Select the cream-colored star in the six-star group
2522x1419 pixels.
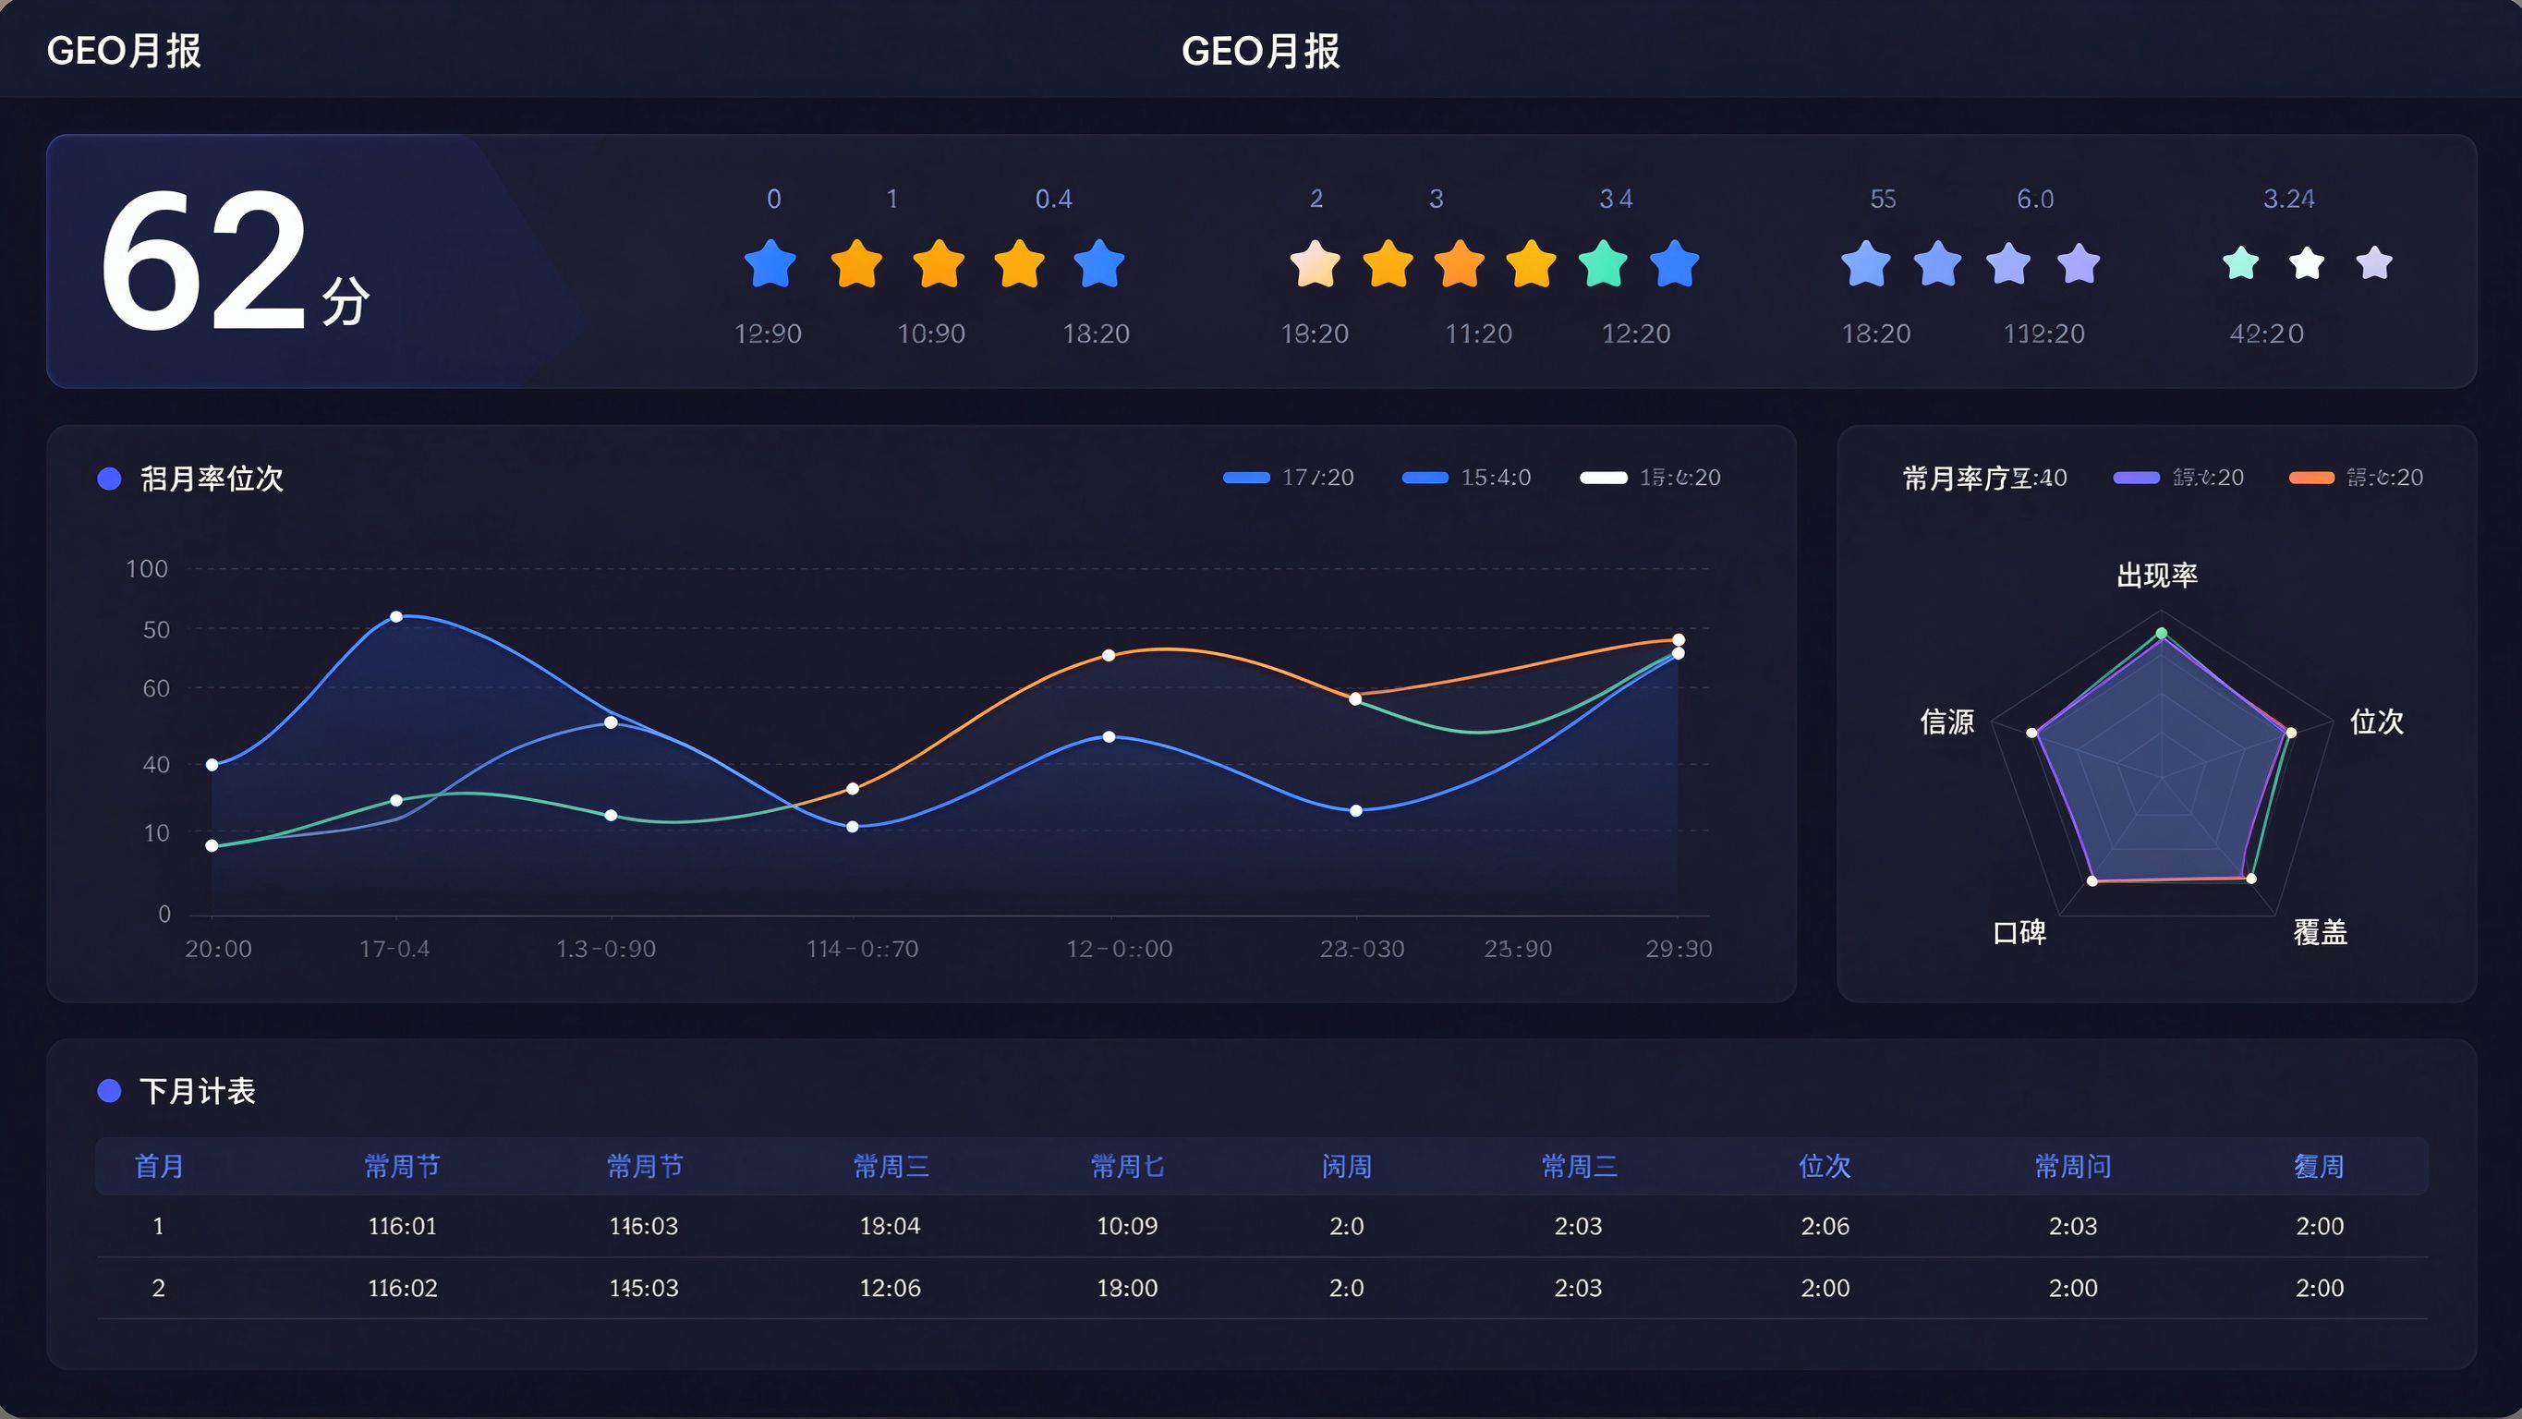click(1315, 263)
